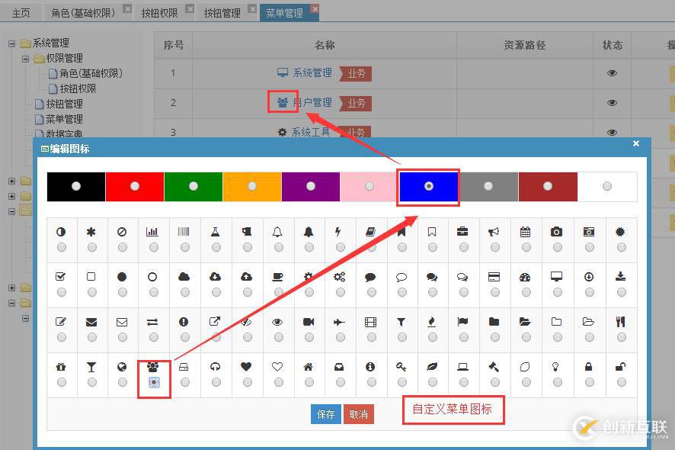The width and height of the screenshot is (675, 450).
Task: Collapse the 系统管理 tree node
Action: (12, 43)
